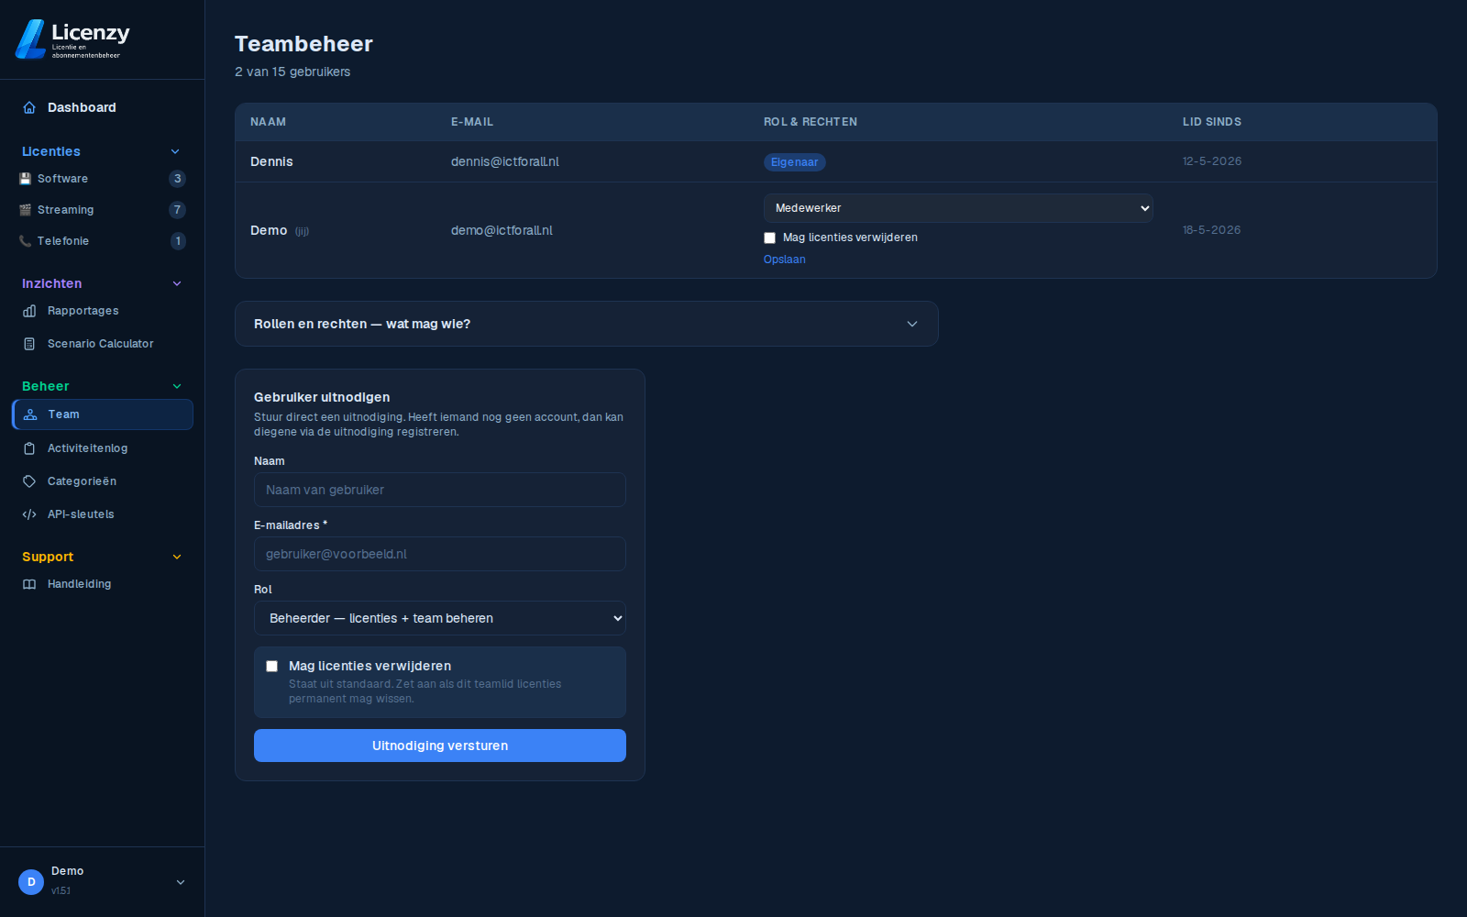
Task: Click dennis@ictforall.nl email
Action: coord(505,161)
